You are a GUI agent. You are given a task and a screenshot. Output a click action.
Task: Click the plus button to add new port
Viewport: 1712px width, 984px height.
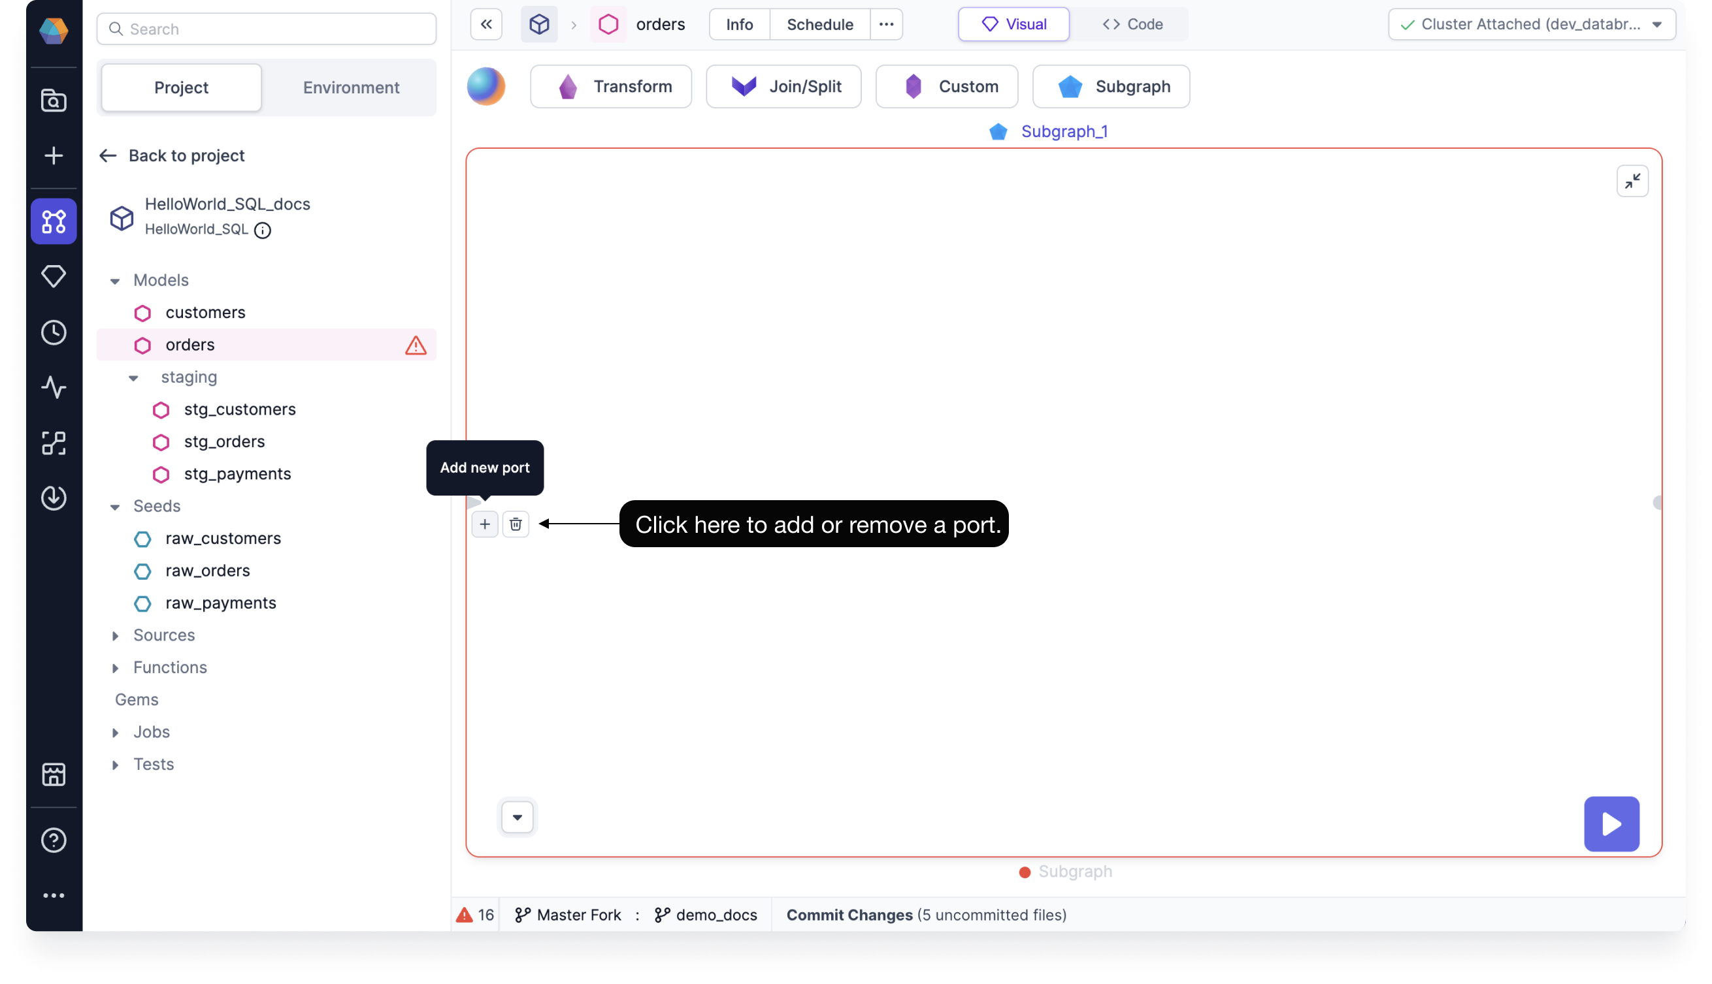[485, 524]
